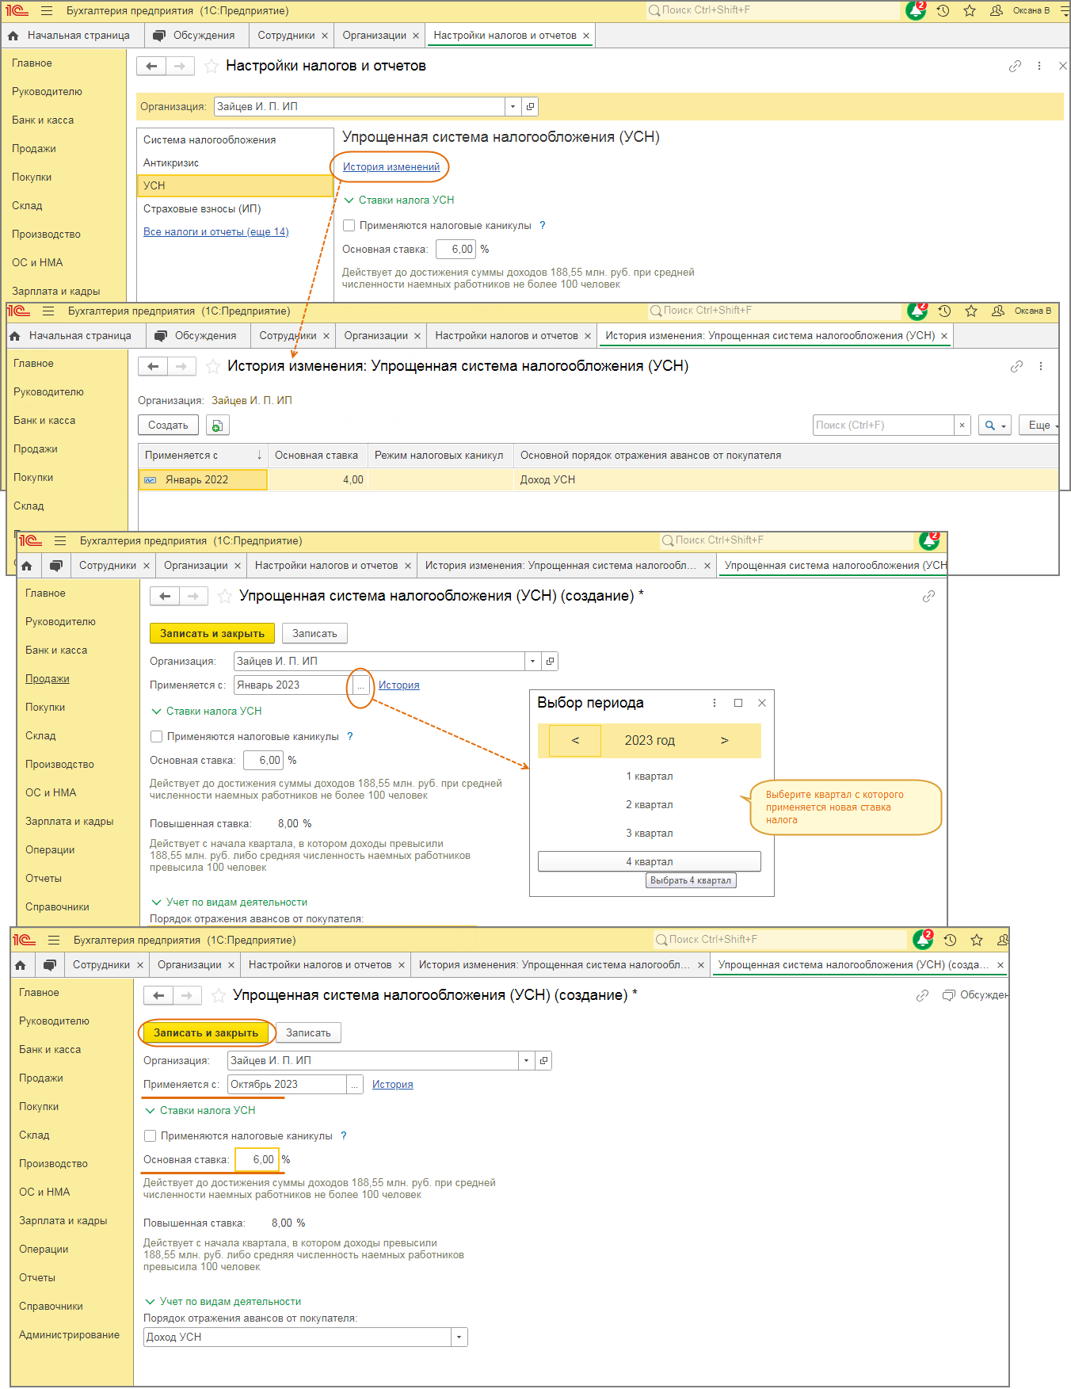Open Все налоги и отчеты (еще 14)
1071x1389 pixels.
(x=216, y=232)
